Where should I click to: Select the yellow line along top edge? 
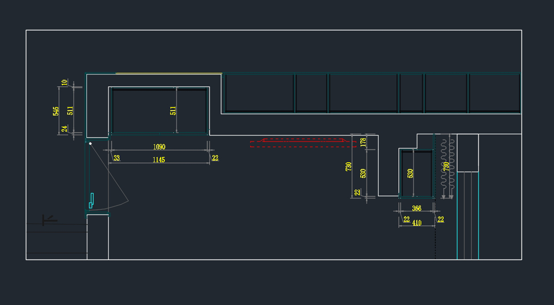click(169, 73)
